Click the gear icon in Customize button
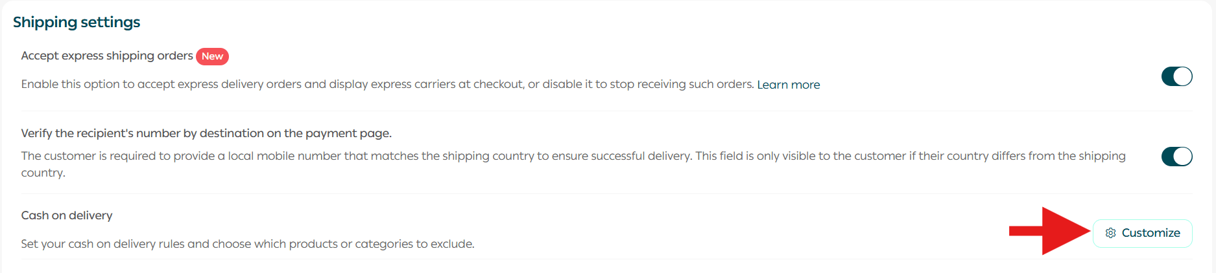1216x273 pixels. tap(1110, 233)
